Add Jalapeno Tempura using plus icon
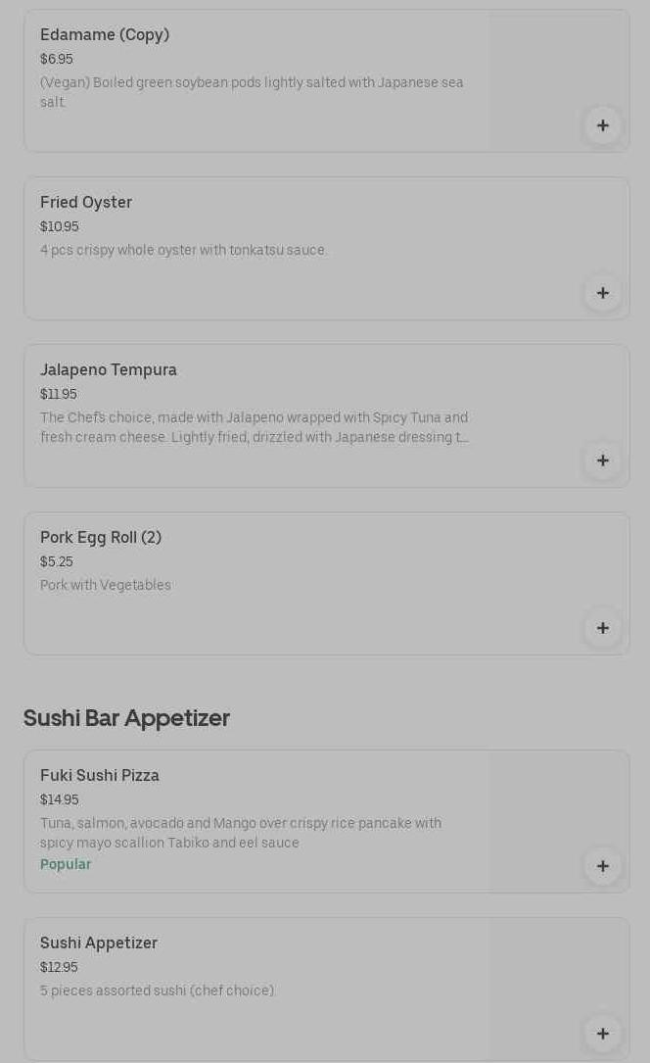The height and width of the screenshot is (1063, 650). click(x=602, y=460)
